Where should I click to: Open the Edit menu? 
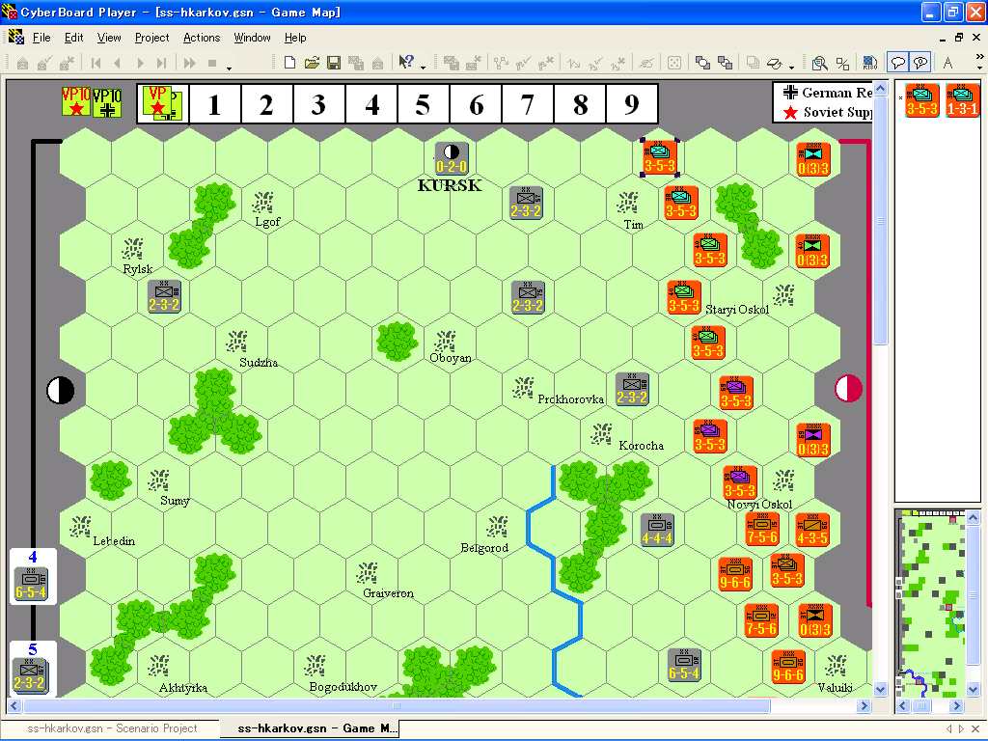click(x=73, y=38)
